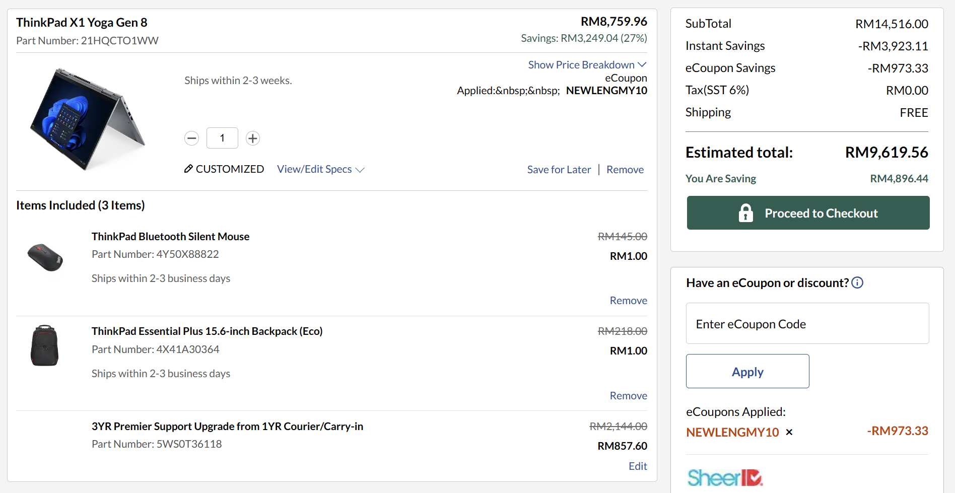Click Save for Later link

(559, 170)
